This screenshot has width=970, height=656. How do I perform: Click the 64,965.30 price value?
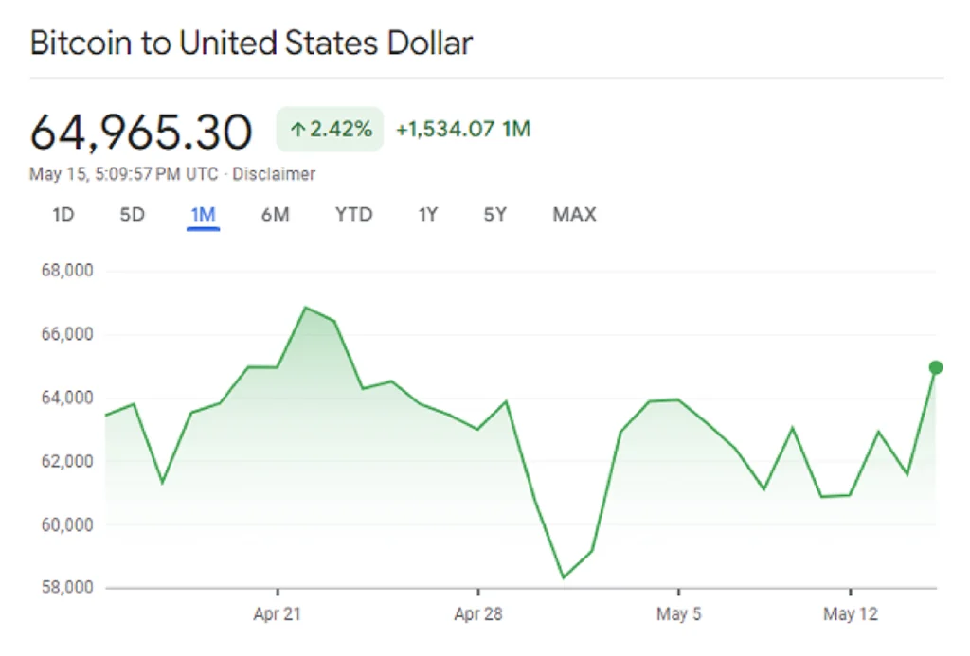pyautogui.click(x=141, y=133)
